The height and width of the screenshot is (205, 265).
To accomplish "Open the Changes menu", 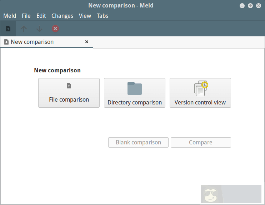I will pos(62,16).
